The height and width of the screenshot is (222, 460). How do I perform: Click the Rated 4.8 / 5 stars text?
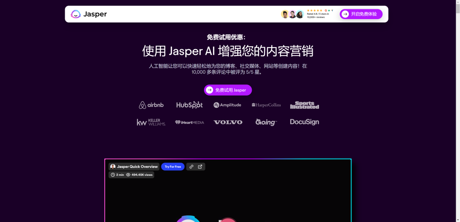(318, 14)
